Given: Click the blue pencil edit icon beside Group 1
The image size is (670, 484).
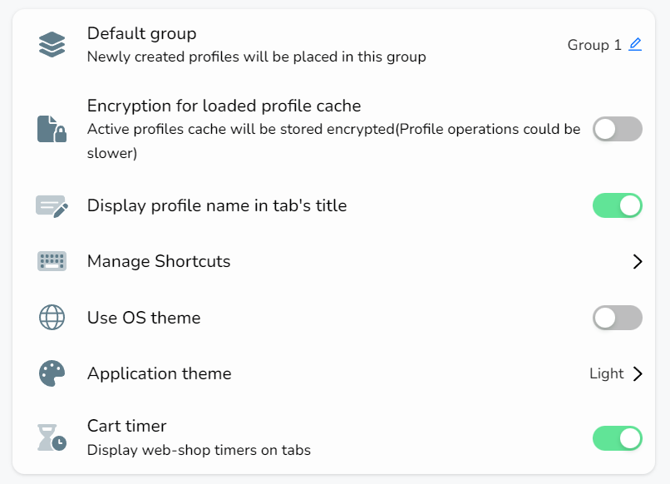Looking at the screenshot, I should [x=635, y=44].
